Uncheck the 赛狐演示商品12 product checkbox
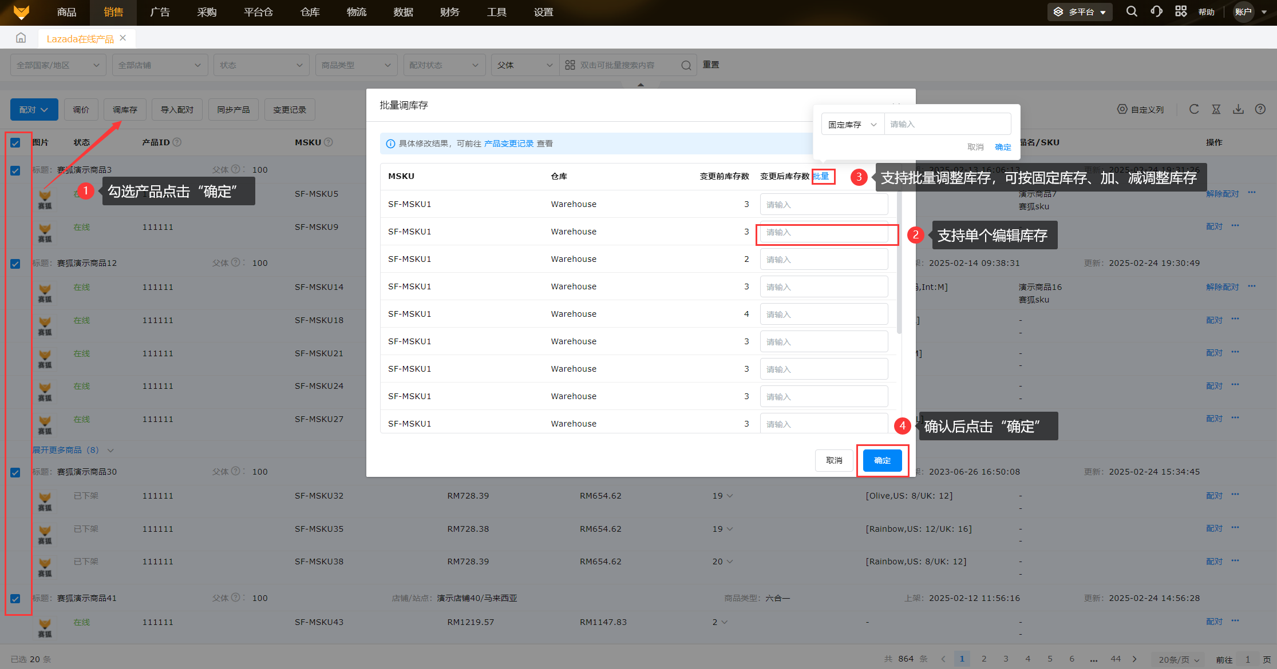 pyautogui.click(x=15, y=264)
